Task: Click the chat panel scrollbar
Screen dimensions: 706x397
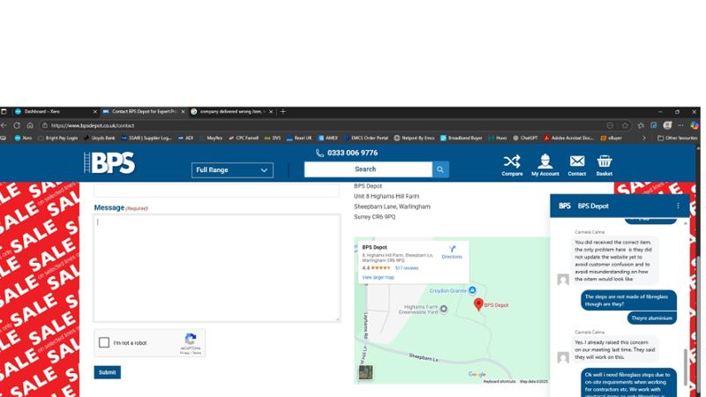Action: tap(686, 366)
